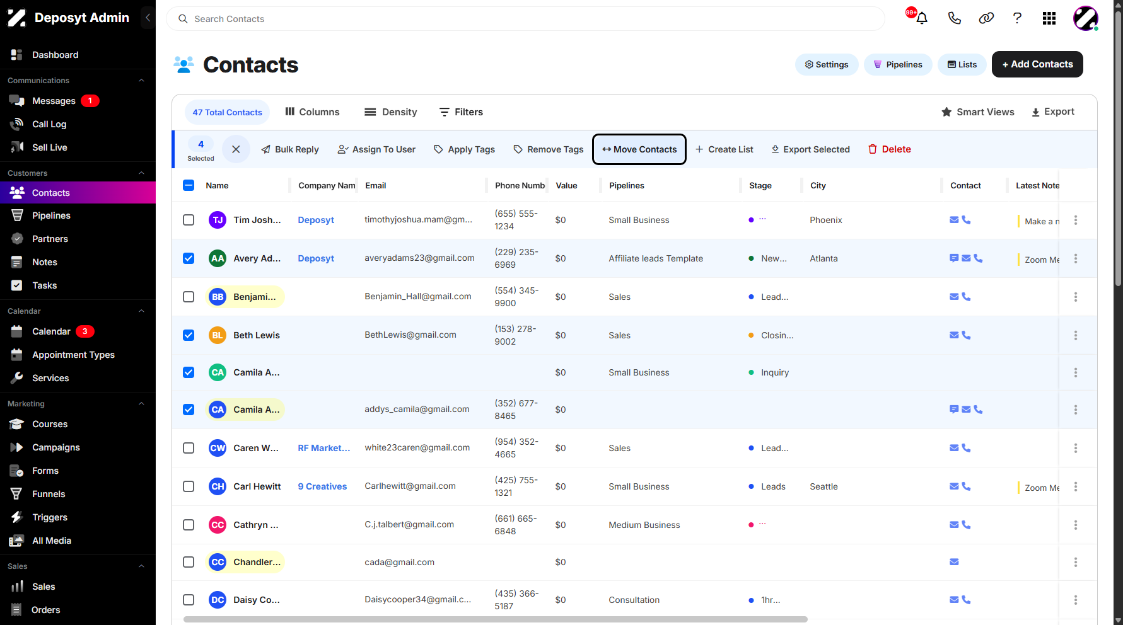Click email icon in Benjamin row
The width and height of the screenshot is (1123, 625).
point(954,297)
